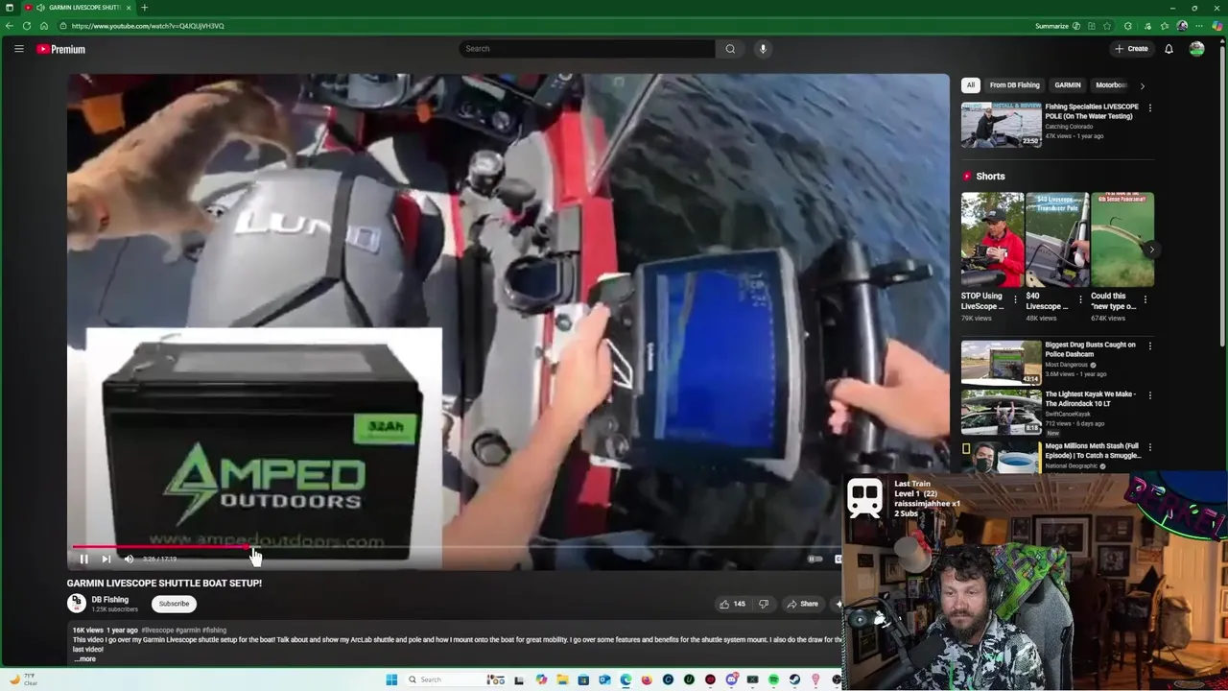Share the video
Screen dimensions: 1228x691
802,604
